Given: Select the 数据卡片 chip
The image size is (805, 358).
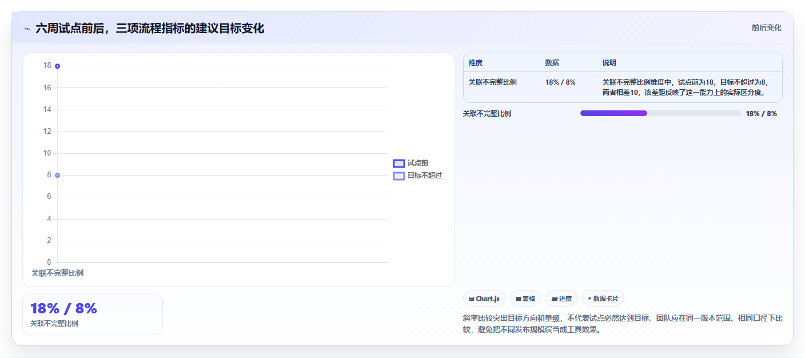Looking at the screenshot, I should (x=603, y=299).
